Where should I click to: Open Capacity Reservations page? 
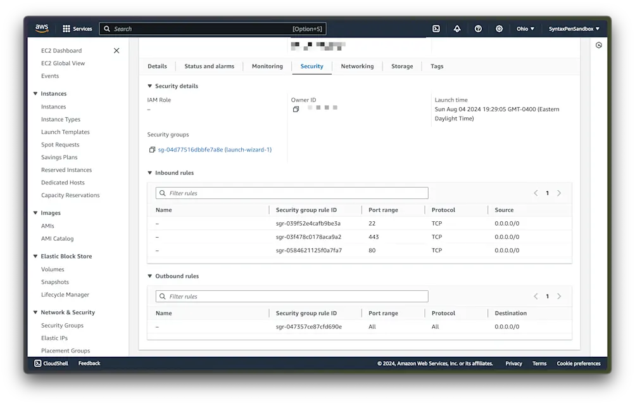70,195
